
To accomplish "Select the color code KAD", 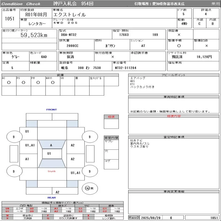I will [x=44, y=57].
